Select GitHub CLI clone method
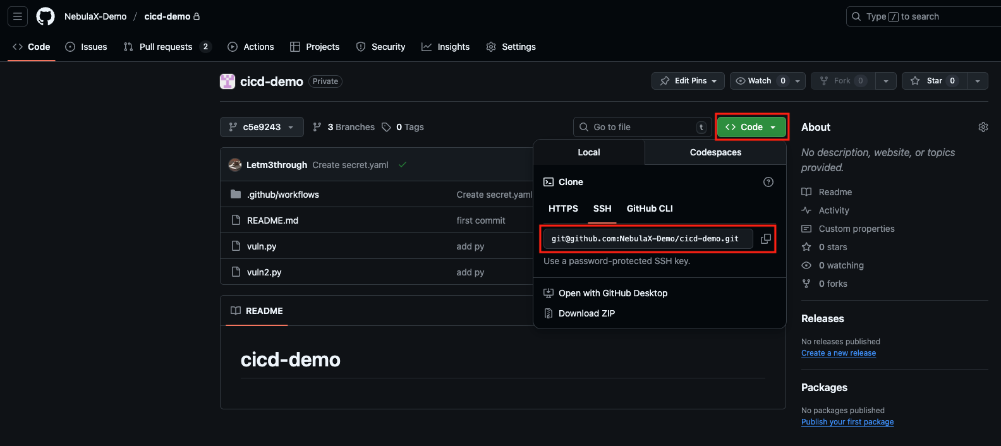Screen dimensions: 1001x446 (650, 208)
